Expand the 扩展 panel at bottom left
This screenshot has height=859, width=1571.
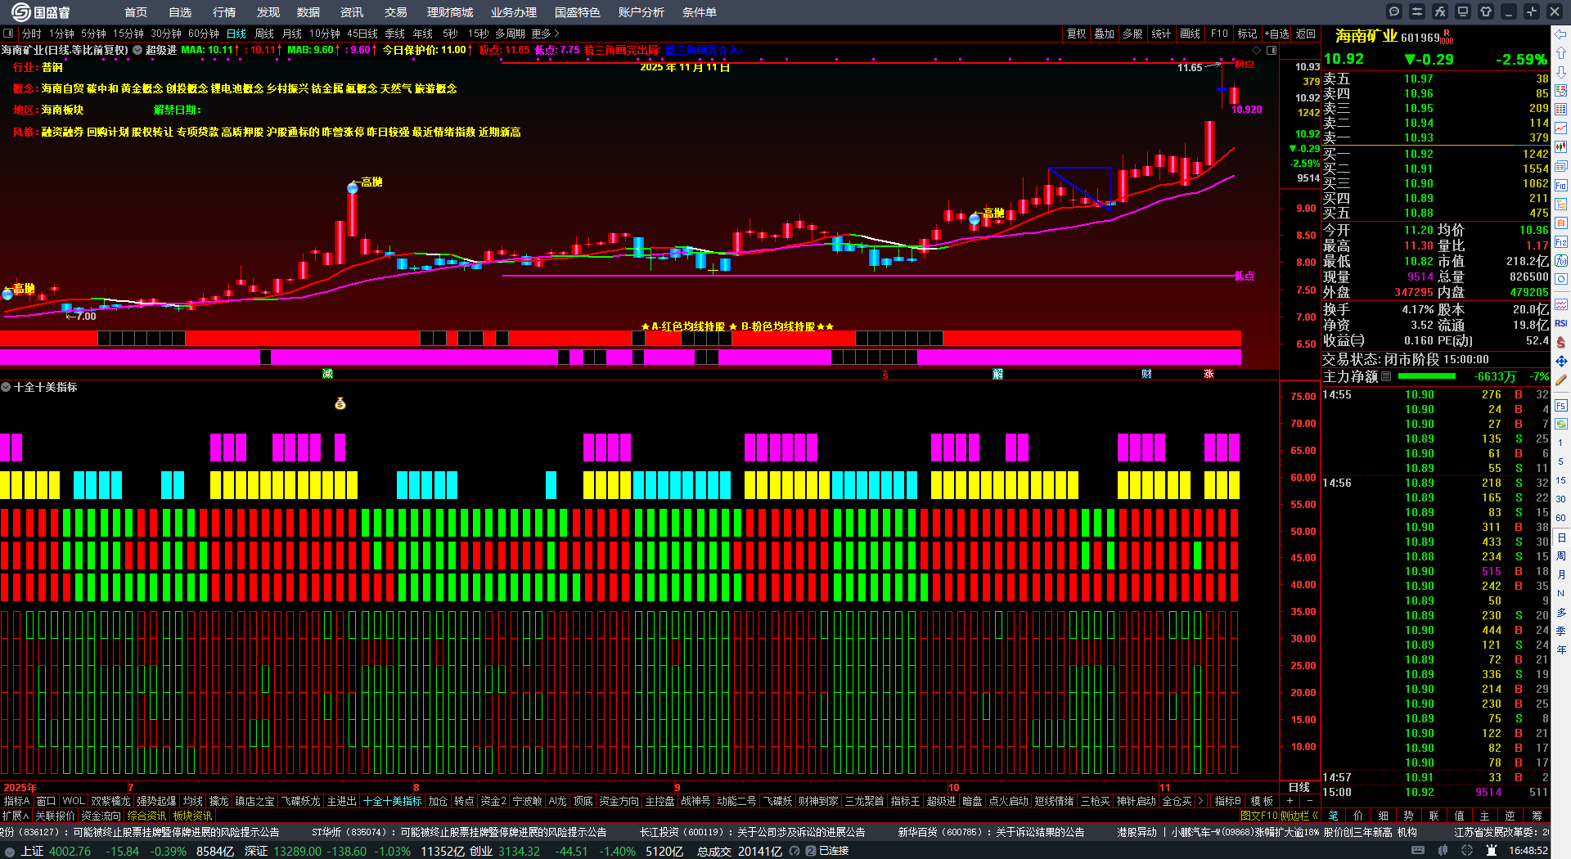coord(16,816)
